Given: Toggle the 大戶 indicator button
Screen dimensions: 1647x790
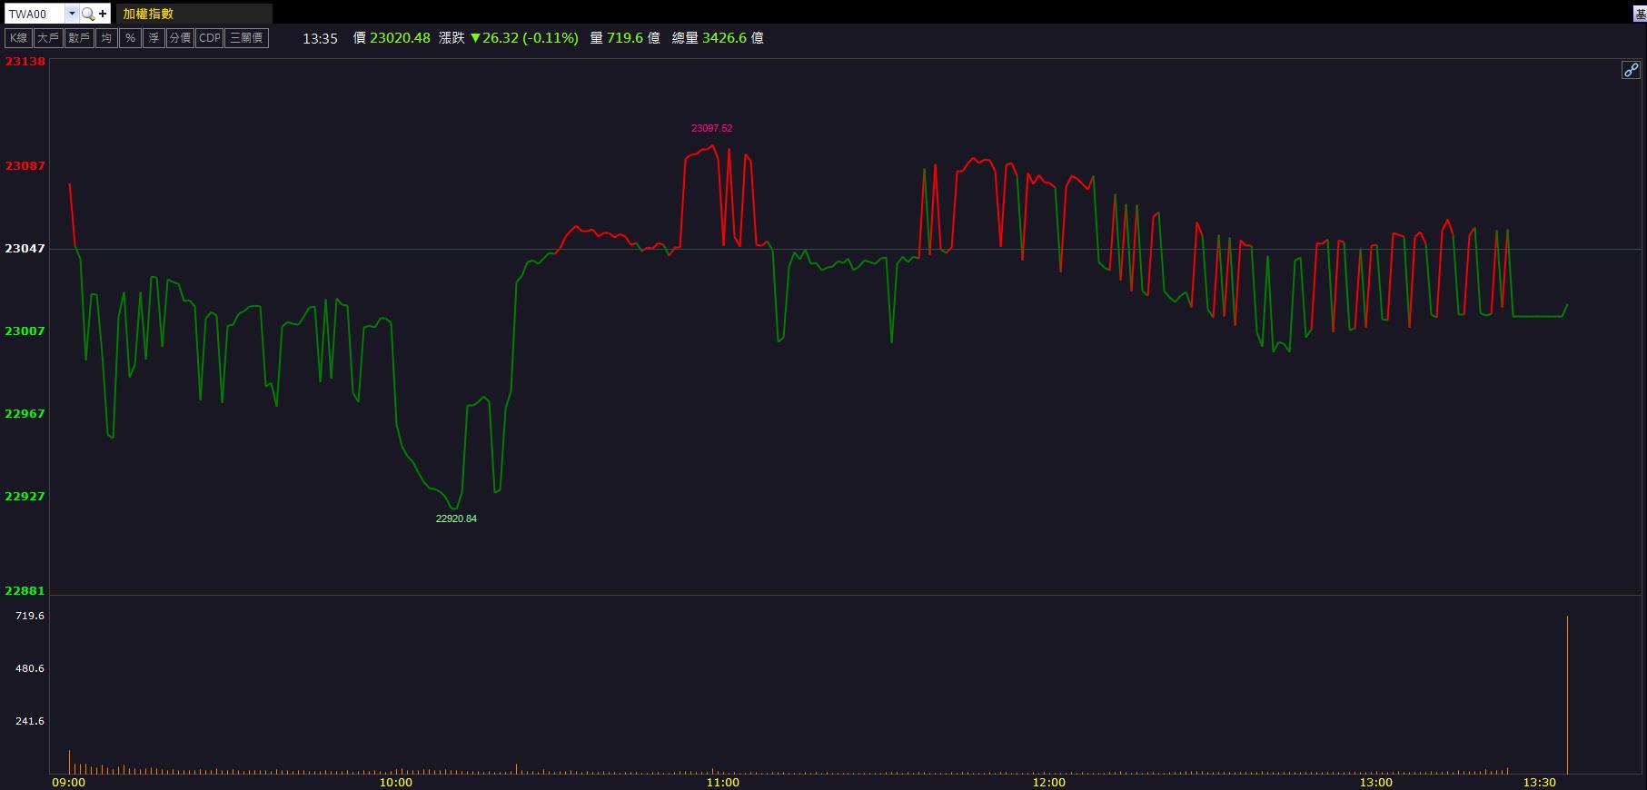Looking at the screenshot, I should pyautogui.click(x=48, y=38).
